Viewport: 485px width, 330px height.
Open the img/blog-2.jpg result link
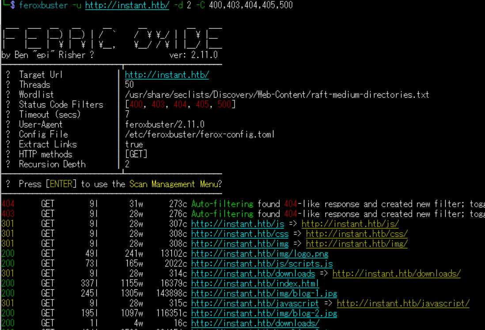pyautogui.click(x=264, y=313)
